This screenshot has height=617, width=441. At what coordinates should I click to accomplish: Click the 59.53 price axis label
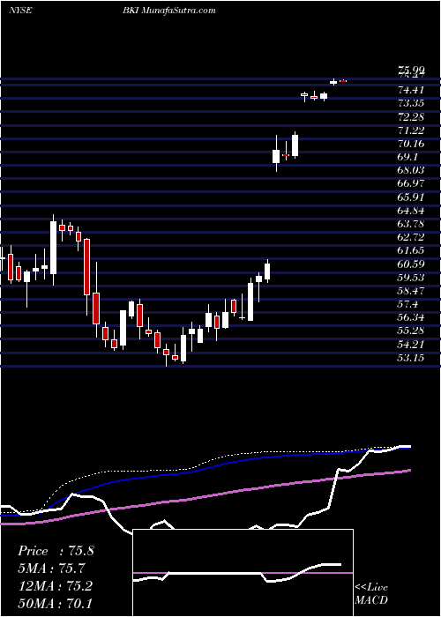click(x=411, y=278)
